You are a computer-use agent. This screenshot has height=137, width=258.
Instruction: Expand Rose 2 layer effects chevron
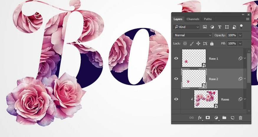pyautogui.click(x=245, y=79)
